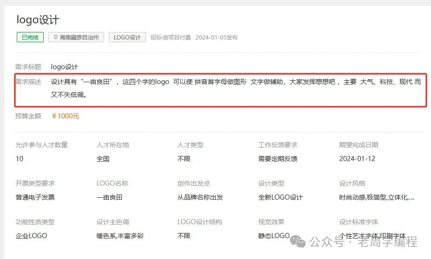This screenshot has height=259, width=431.
Task: Click the completion date 2024-01-12
Action: pyautogui.click(x=357, y=159)
